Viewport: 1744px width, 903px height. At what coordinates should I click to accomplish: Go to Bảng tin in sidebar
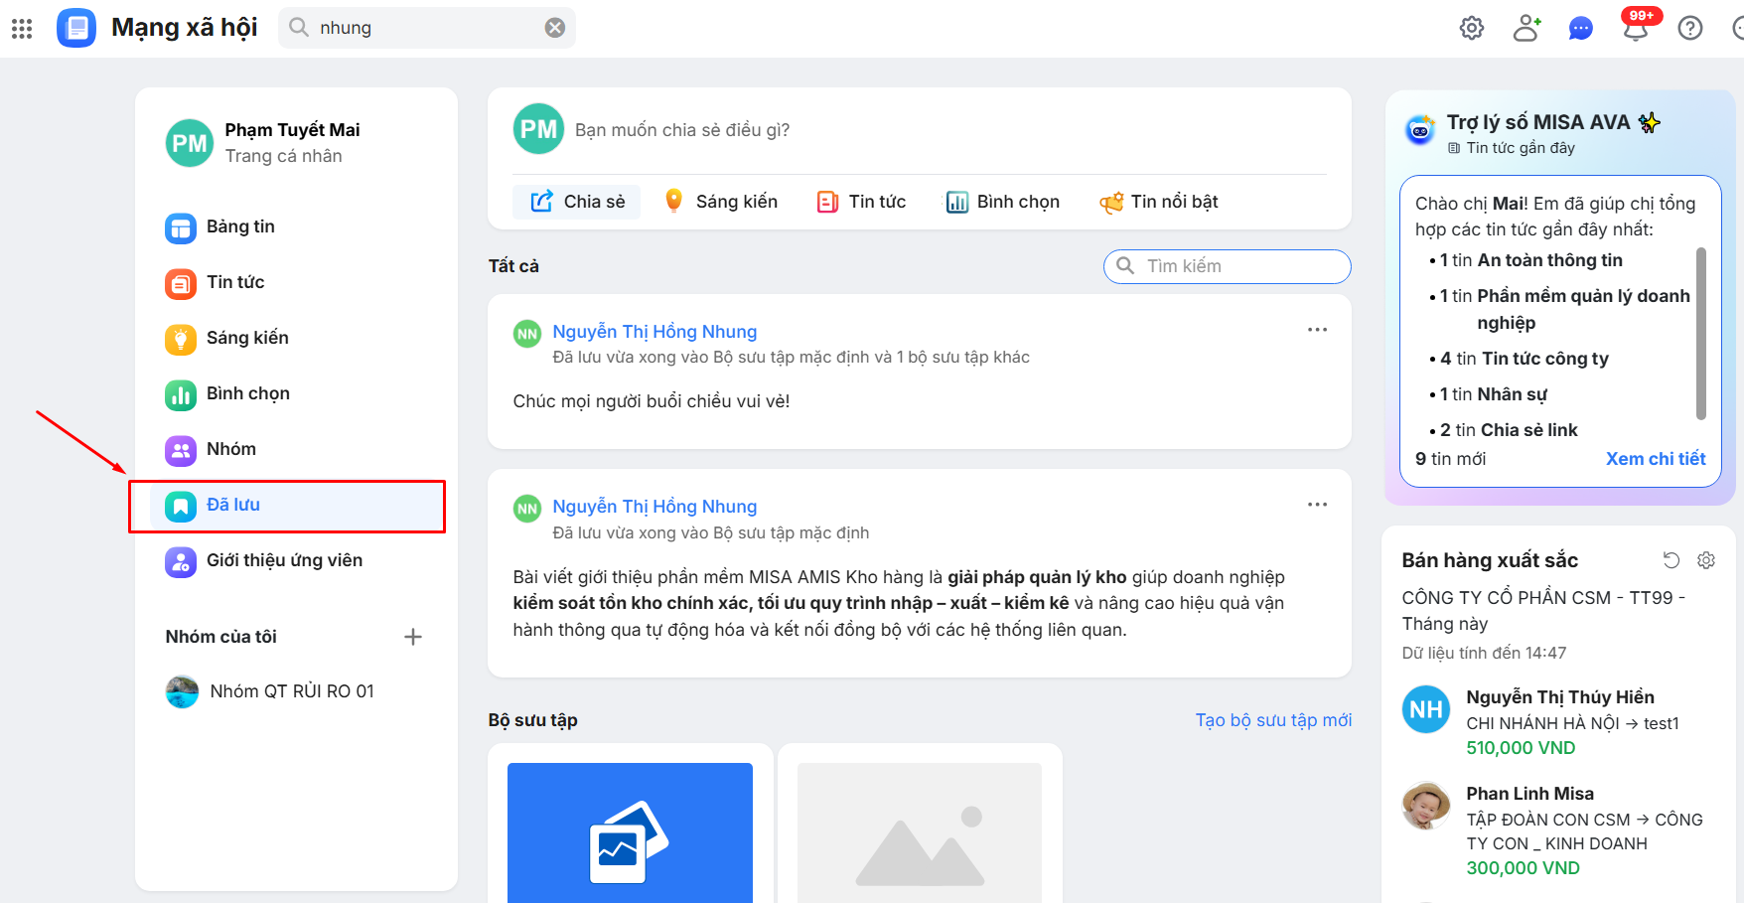click(296, 226)
